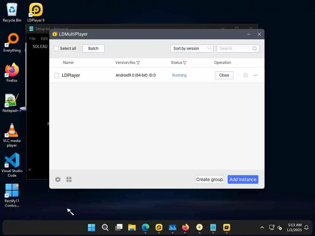Open Rectify11 Control Center shortcut
The image size is (315, 236).
point(12,195)
